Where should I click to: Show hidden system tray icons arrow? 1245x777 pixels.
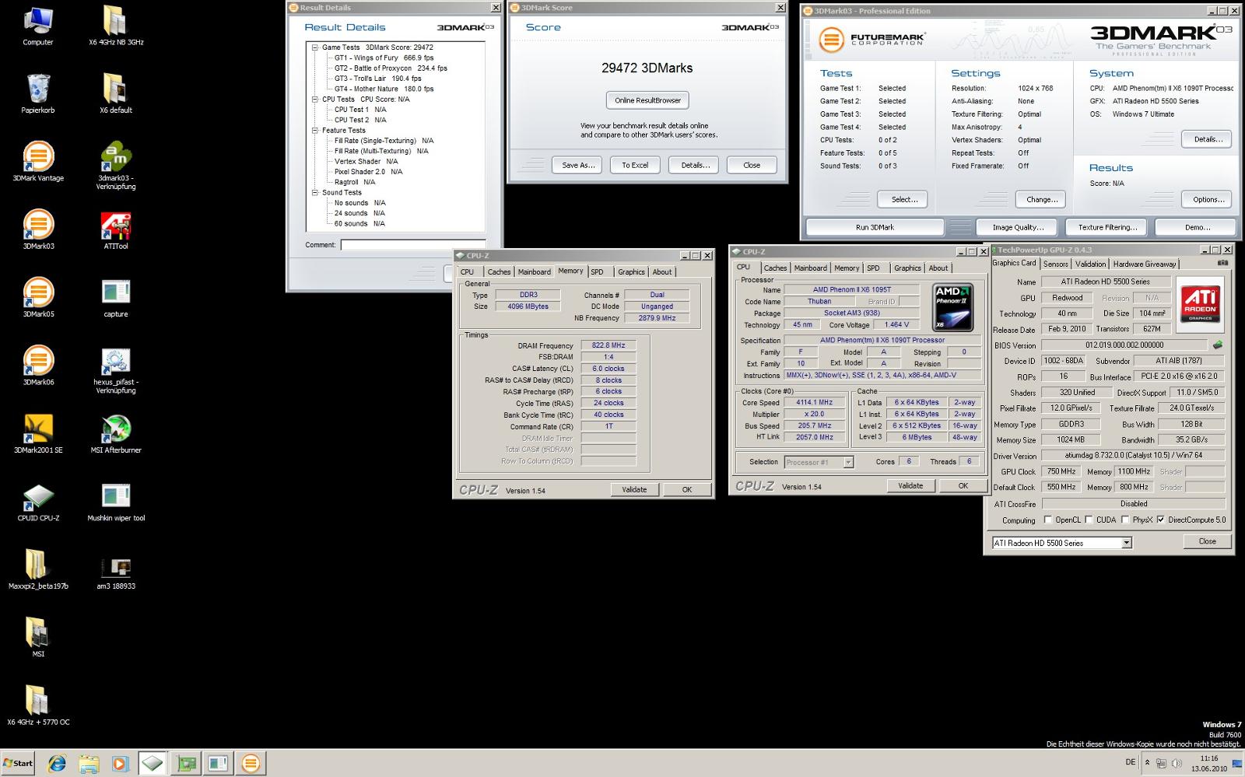[1147, 763]
